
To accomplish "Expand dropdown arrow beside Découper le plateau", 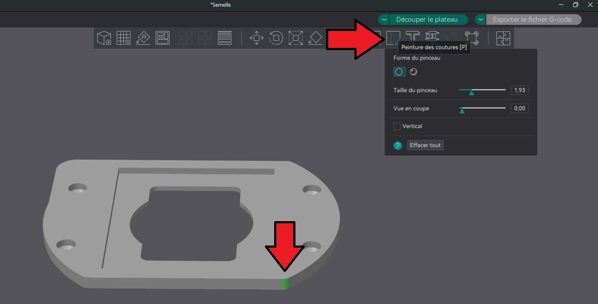I will pyautogui.click(x=384, y=19).
